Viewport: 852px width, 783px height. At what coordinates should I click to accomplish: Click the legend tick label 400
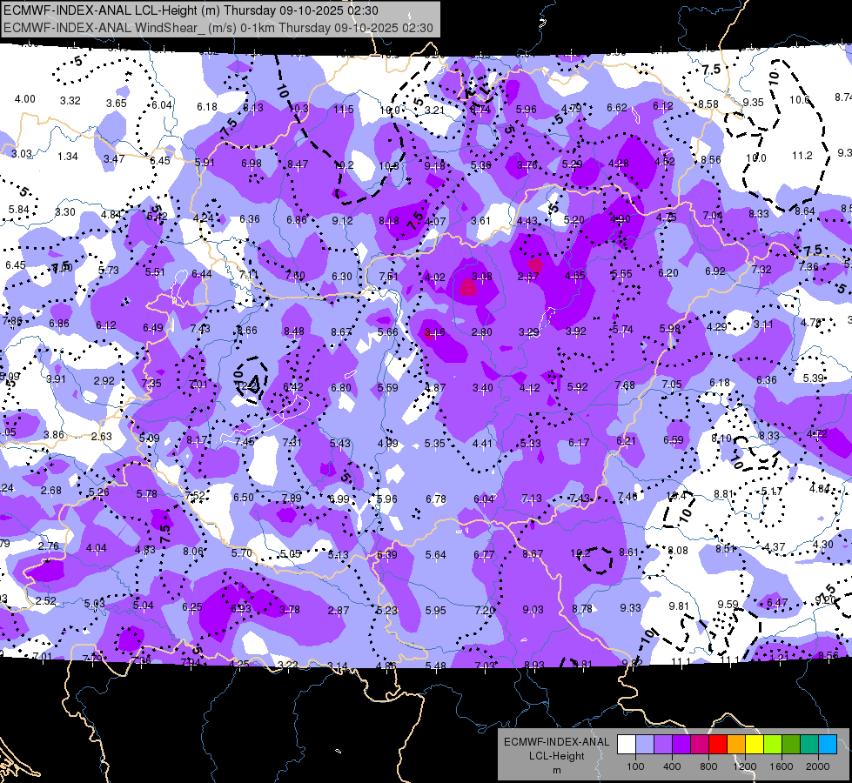672,766
